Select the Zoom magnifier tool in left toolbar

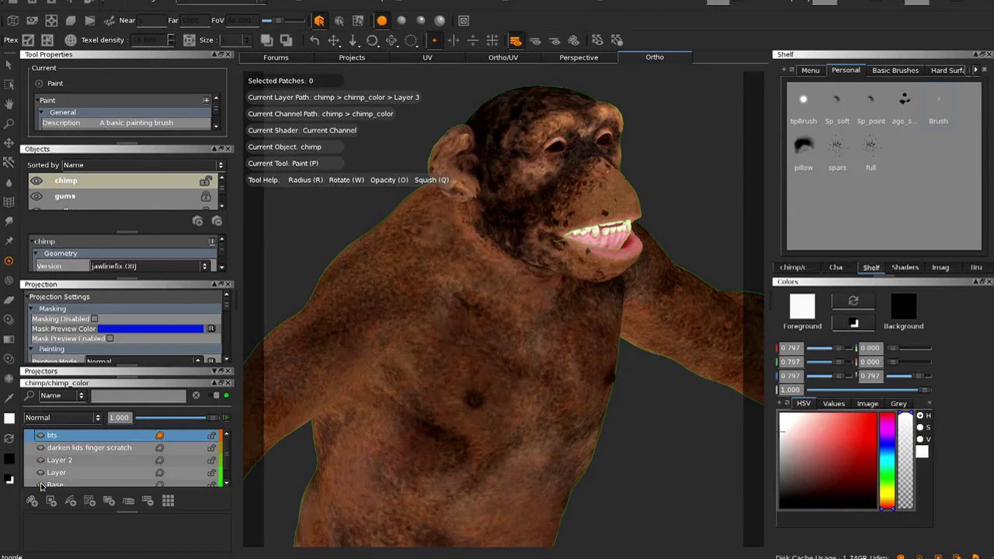(9, 123)
